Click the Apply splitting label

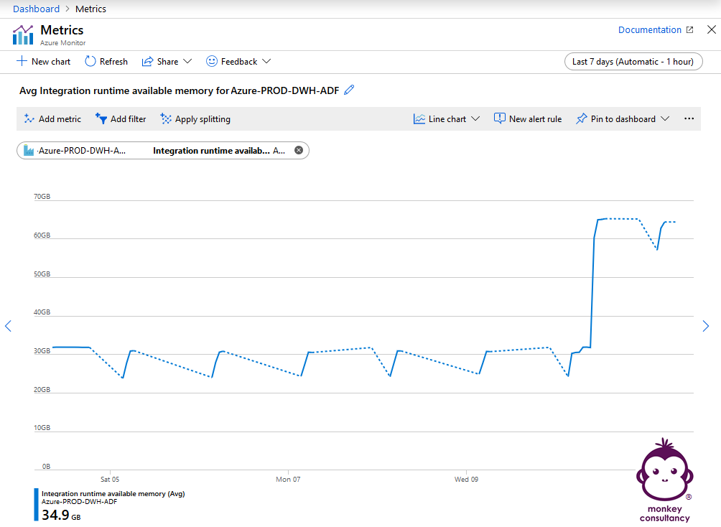point(203,119)
